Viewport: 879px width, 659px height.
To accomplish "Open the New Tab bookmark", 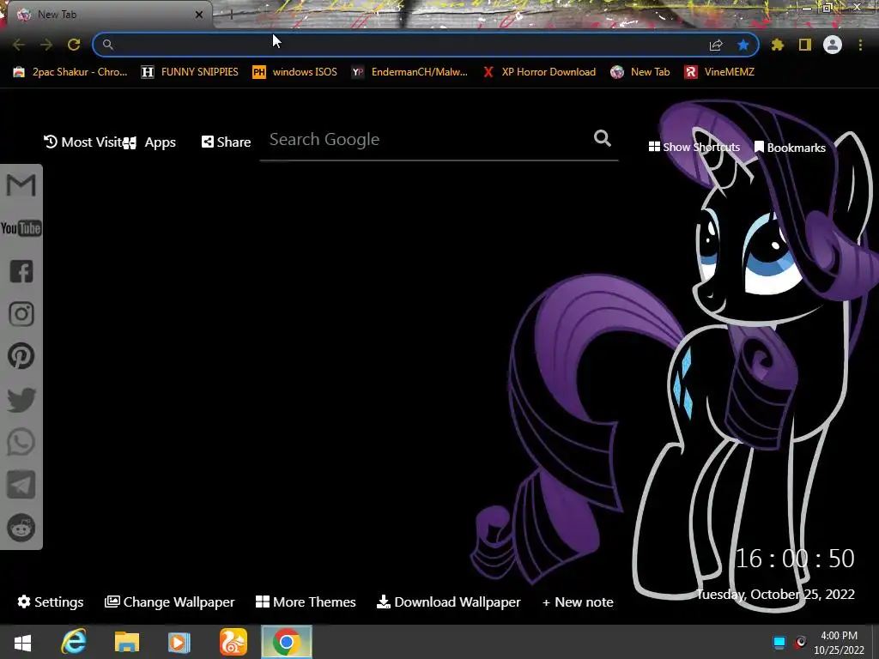I will pyautogui.click(x=640, y=72).
